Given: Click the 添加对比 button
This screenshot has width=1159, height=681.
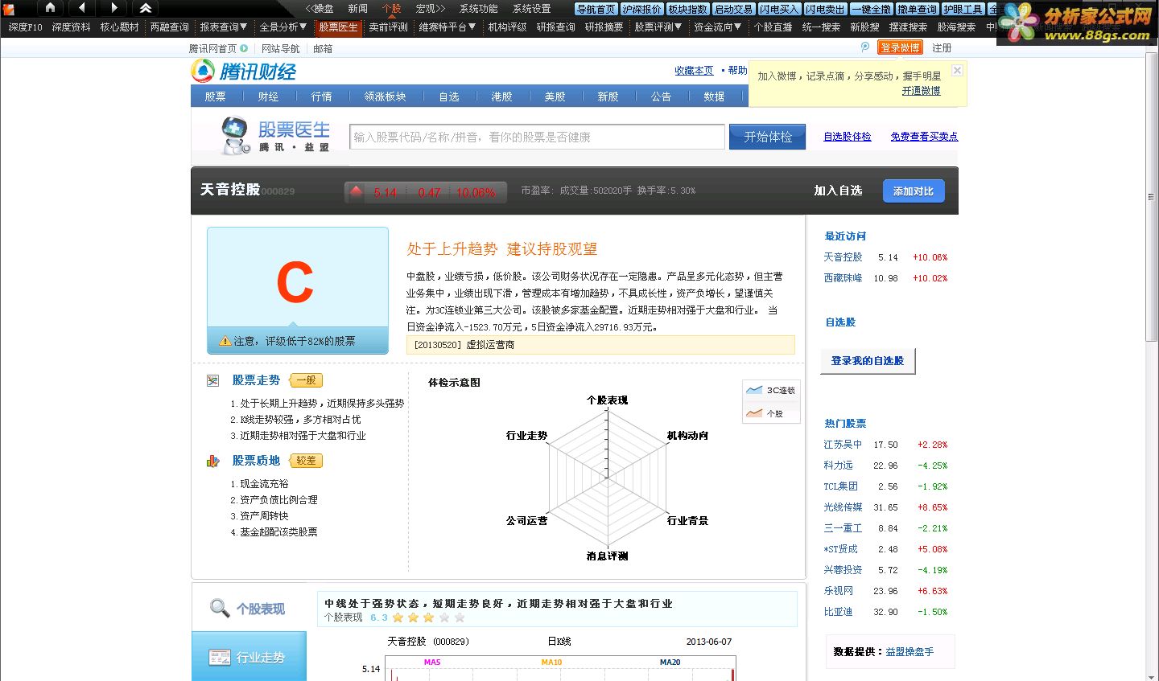Looking at the screenshot, I should tap(914, 191).
